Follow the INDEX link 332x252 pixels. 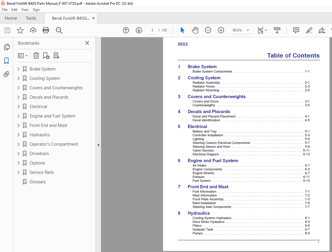point(183,44)
